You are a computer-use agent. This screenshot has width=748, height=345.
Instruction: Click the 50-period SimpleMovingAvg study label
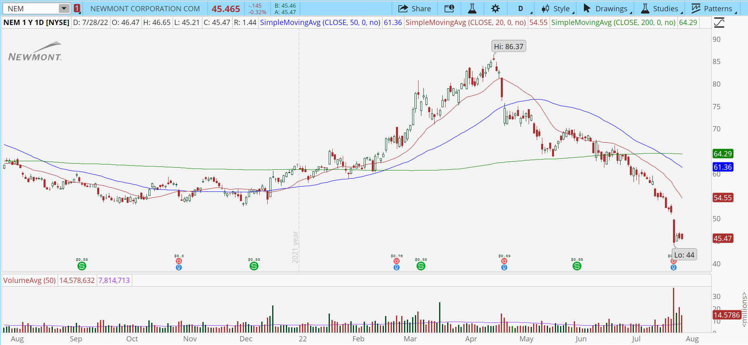(320, 23)
